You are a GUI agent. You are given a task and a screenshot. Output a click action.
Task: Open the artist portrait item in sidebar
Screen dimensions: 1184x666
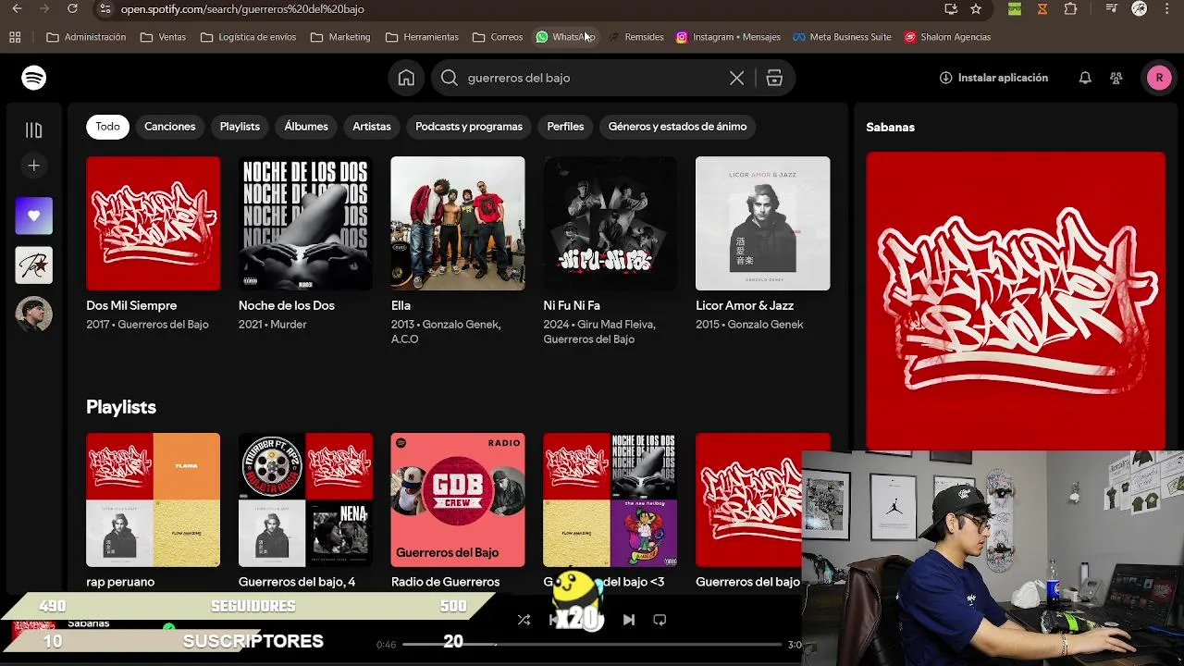tap(34, 314)
